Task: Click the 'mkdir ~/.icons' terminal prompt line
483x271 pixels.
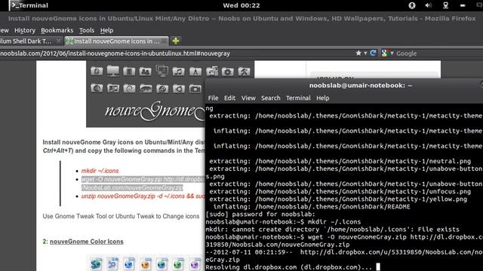Action: 283,222
